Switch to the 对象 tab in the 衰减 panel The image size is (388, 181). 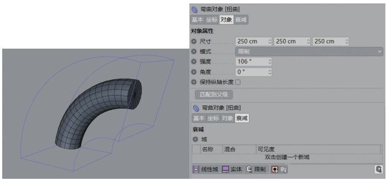coord(228,118)
